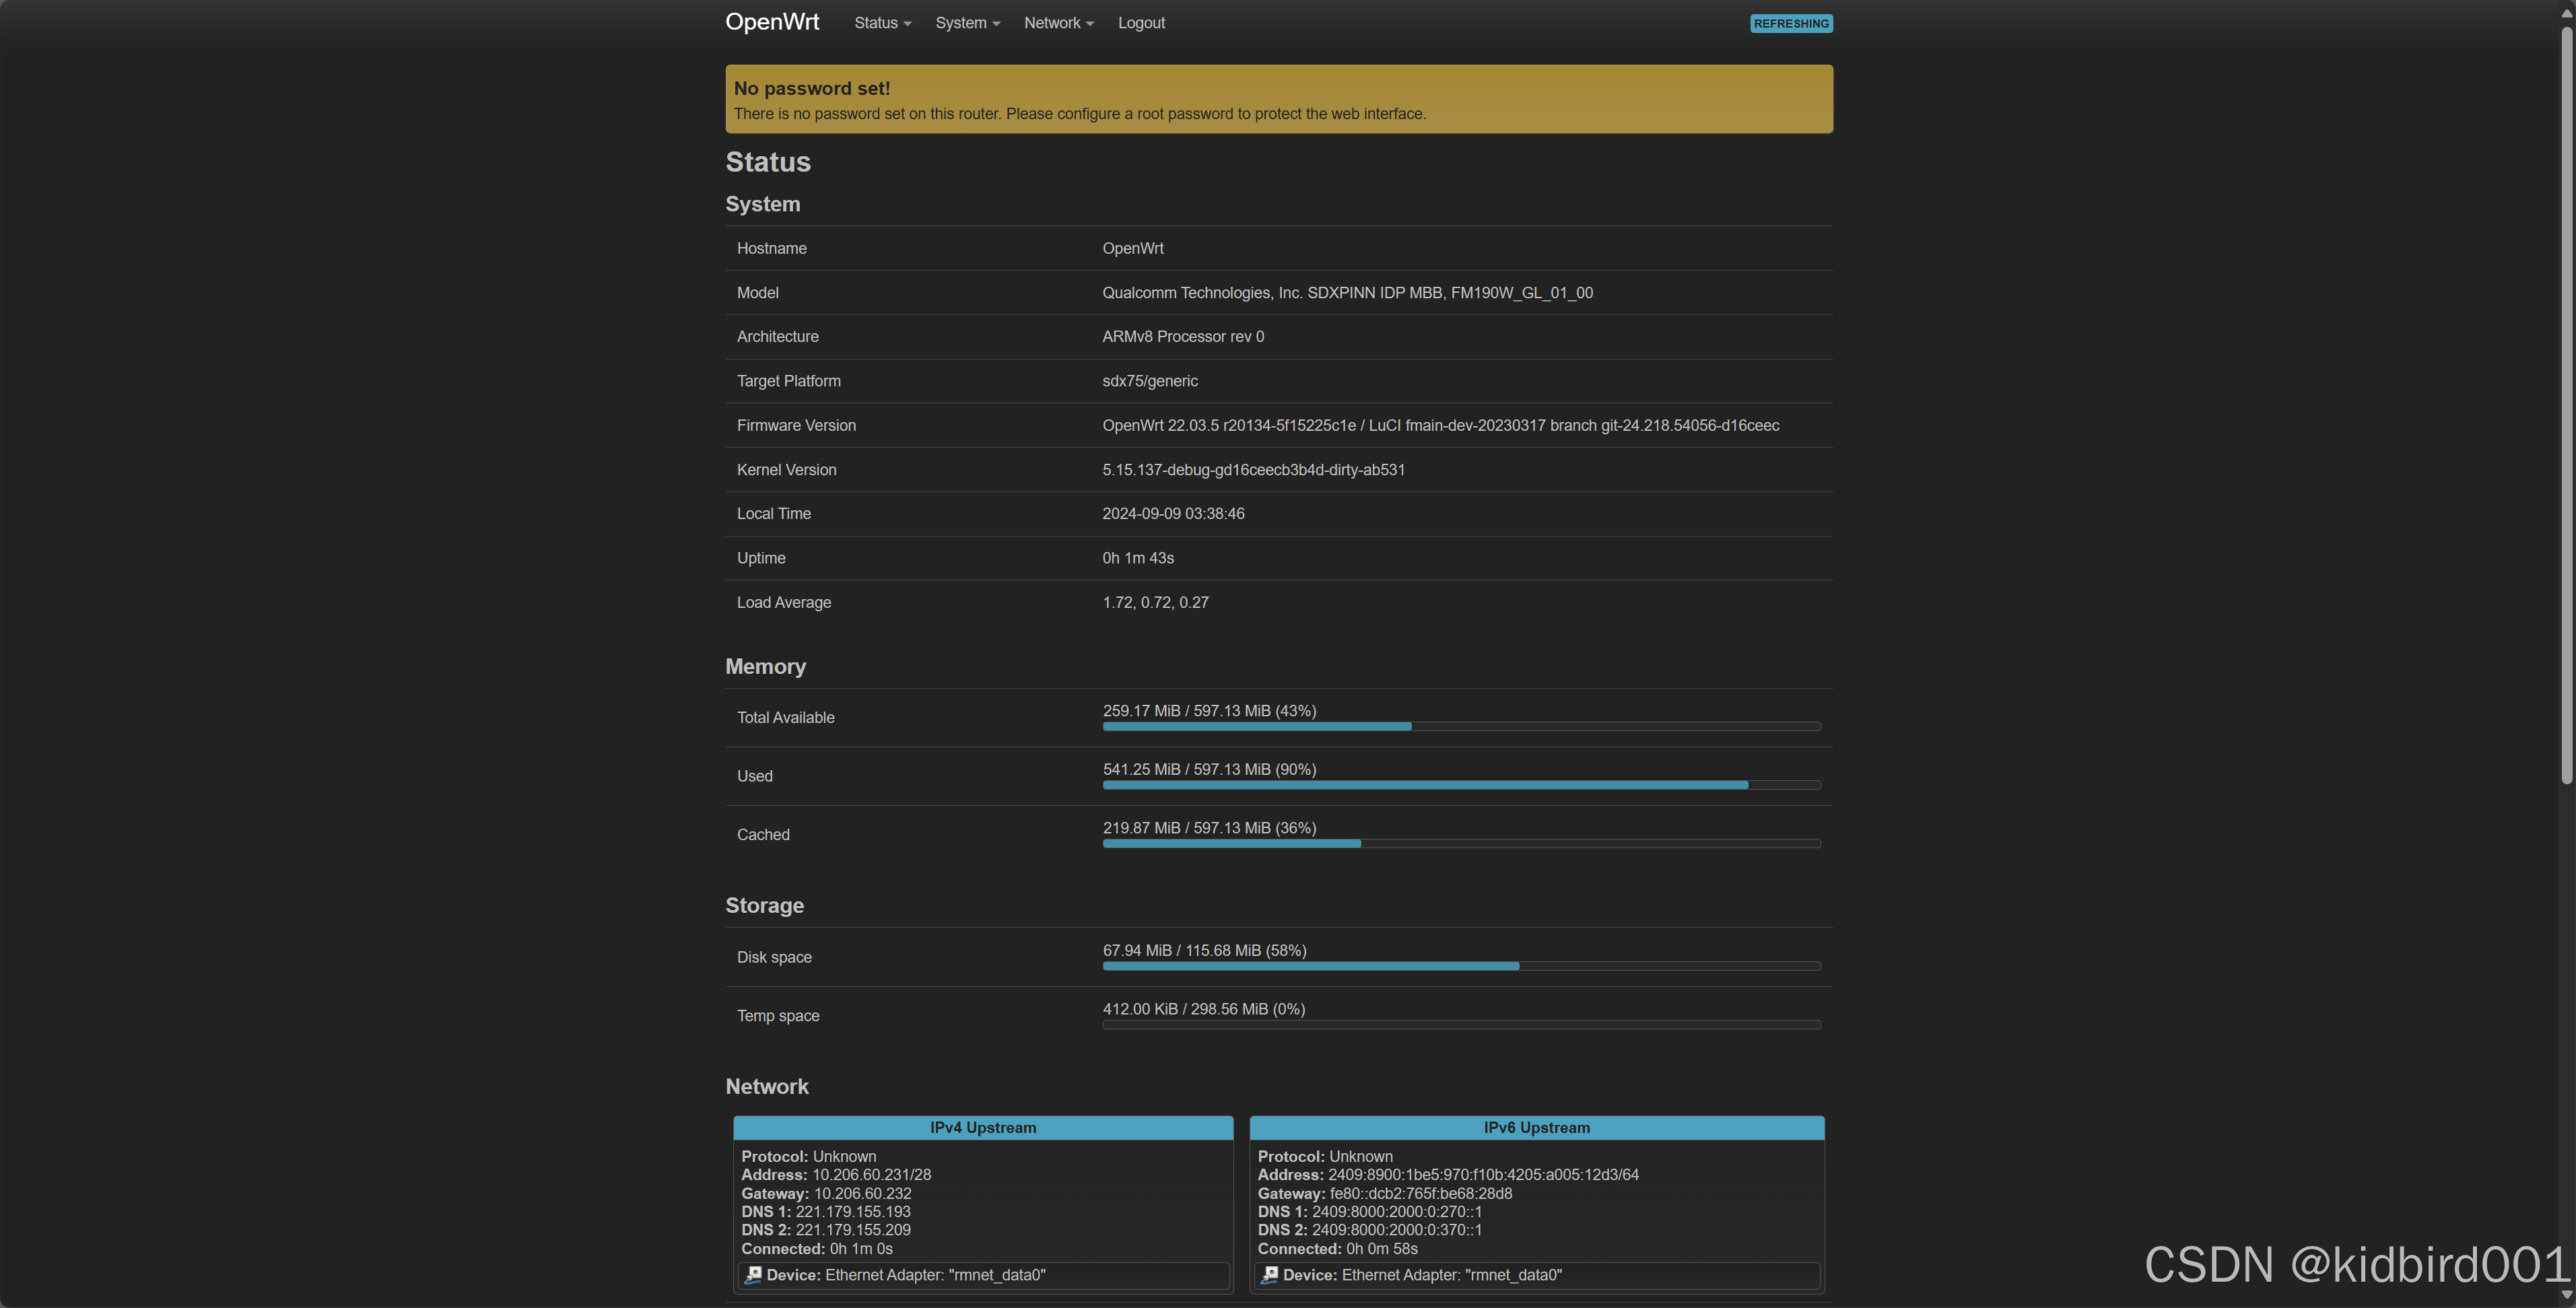Click the Firmware Version value text
Screen dimensions: 2576x1308
point(1440,425)
